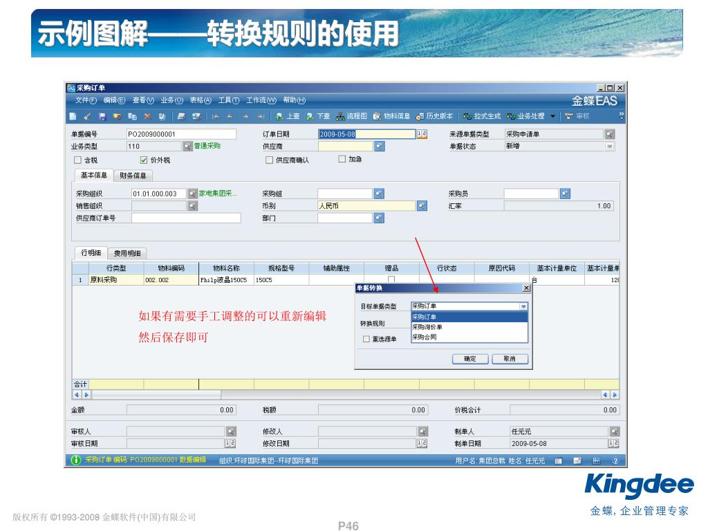The height and width of the screenshot is (531, 708).
Task: Click the New document toolbar icon
Action: 73,116
